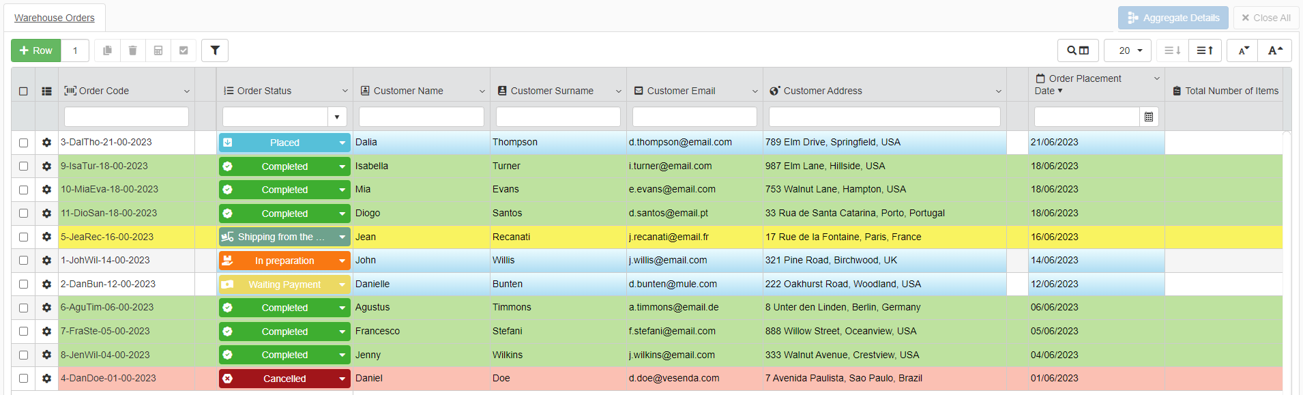Click the orange In preparation status badge

[284, 261]
